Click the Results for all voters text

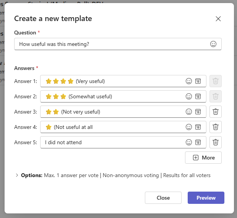[187, 176]
